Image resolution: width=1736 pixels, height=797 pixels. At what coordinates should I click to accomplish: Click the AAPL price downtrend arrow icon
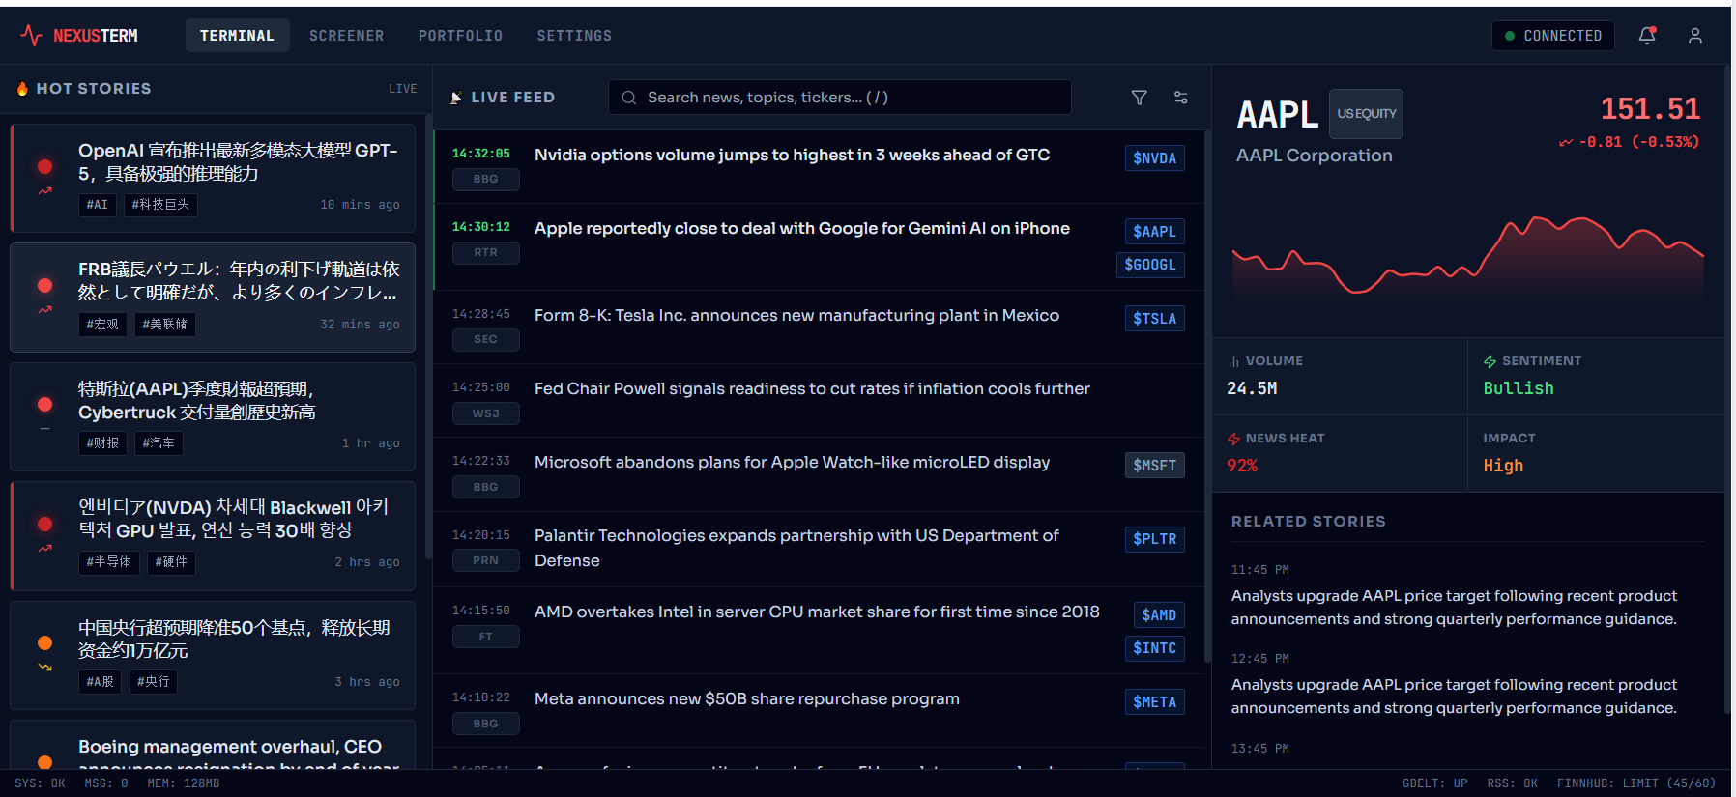point(1566,142)
